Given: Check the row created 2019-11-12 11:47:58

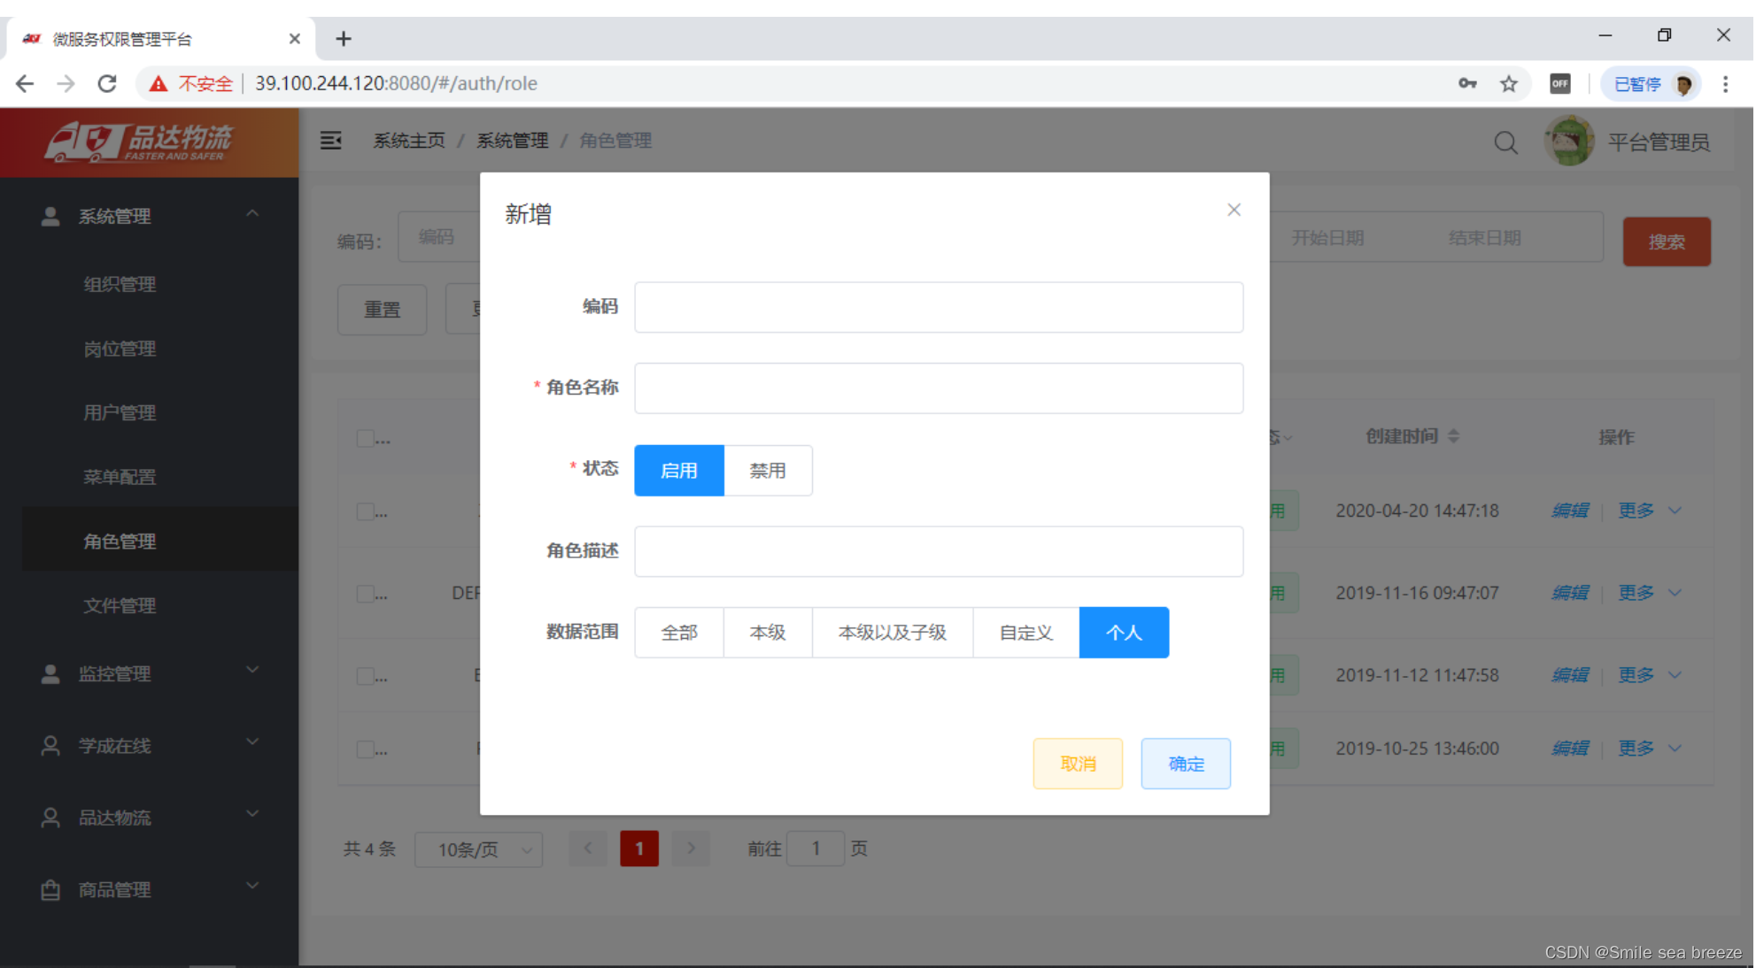Looking at the screenshot, I should coord(365,676).
